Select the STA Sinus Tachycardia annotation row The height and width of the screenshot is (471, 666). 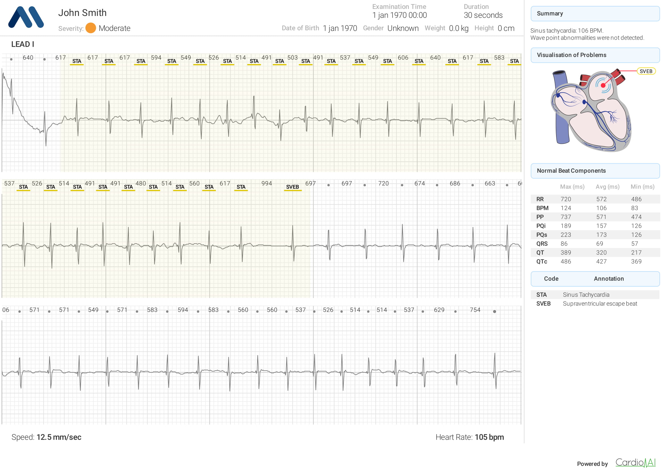pyautogui.click(x=595, y=295)
